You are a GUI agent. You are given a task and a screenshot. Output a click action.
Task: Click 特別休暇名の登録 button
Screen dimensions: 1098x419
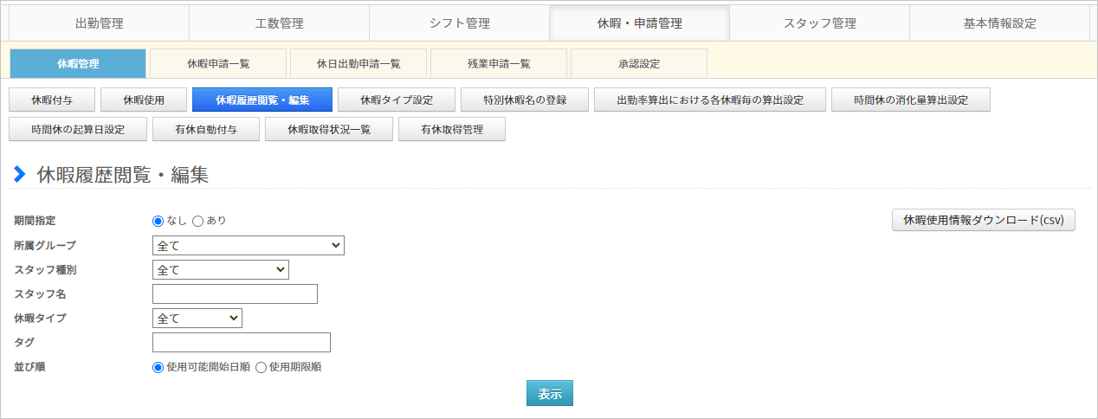click(525, 100)
